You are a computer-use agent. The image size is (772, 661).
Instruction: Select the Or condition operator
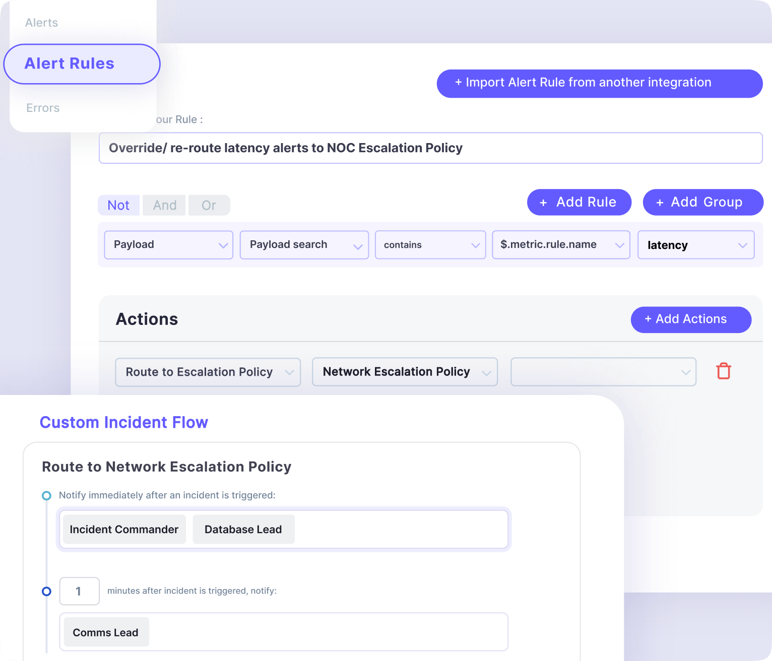209,206
